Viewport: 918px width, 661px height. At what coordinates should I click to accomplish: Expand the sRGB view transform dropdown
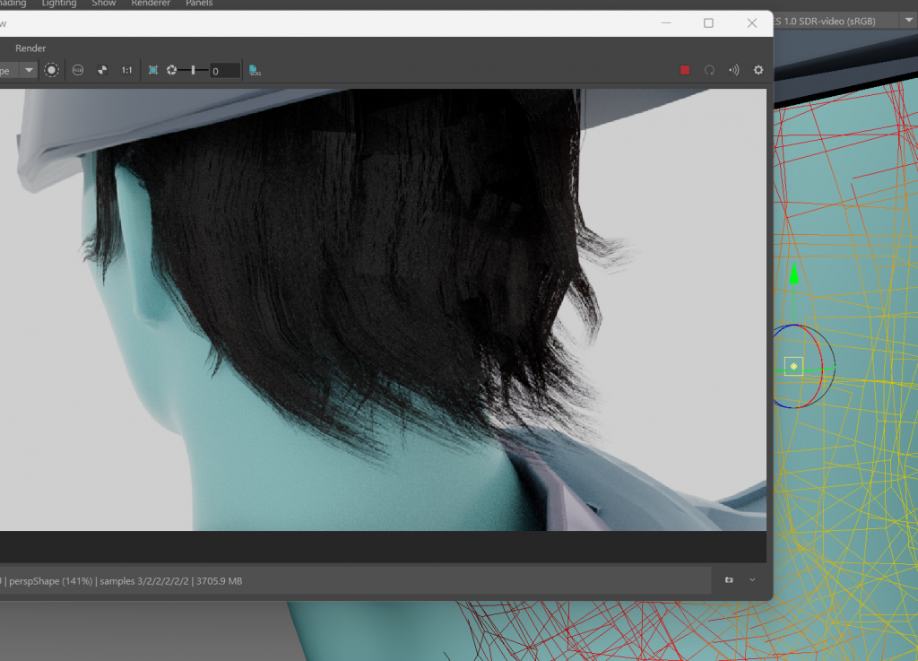pyautogui.click(x=909, y=21)
